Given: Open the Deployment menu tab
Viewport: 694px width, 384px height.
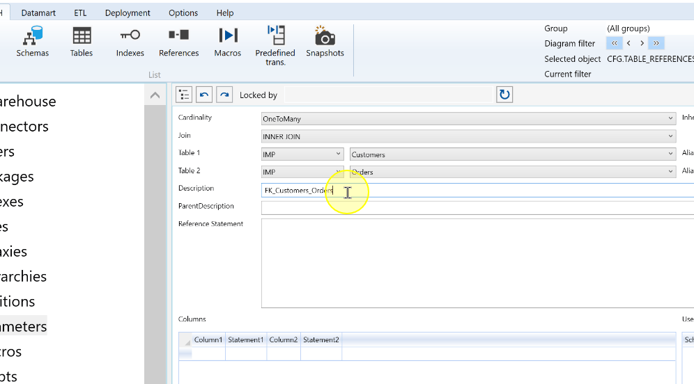Looking at the screenshot, I should tap(128, 13).
